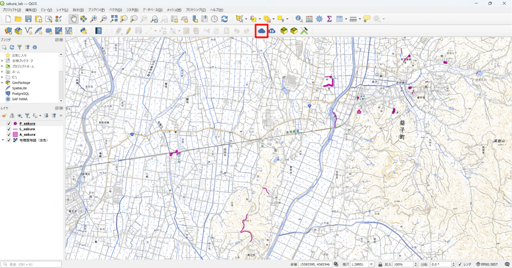Open the ベクタ(O) menu
The height and width of the screenshot is (268, 512).
(x=115, y=10)
